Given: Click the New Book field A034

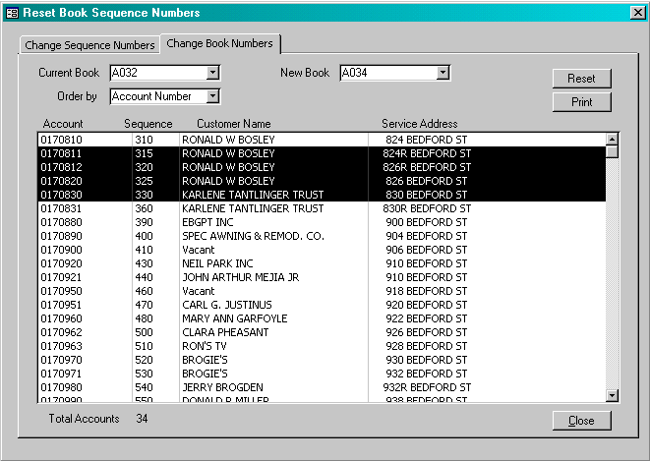Looking at the screenshot, I should [387, 73].
